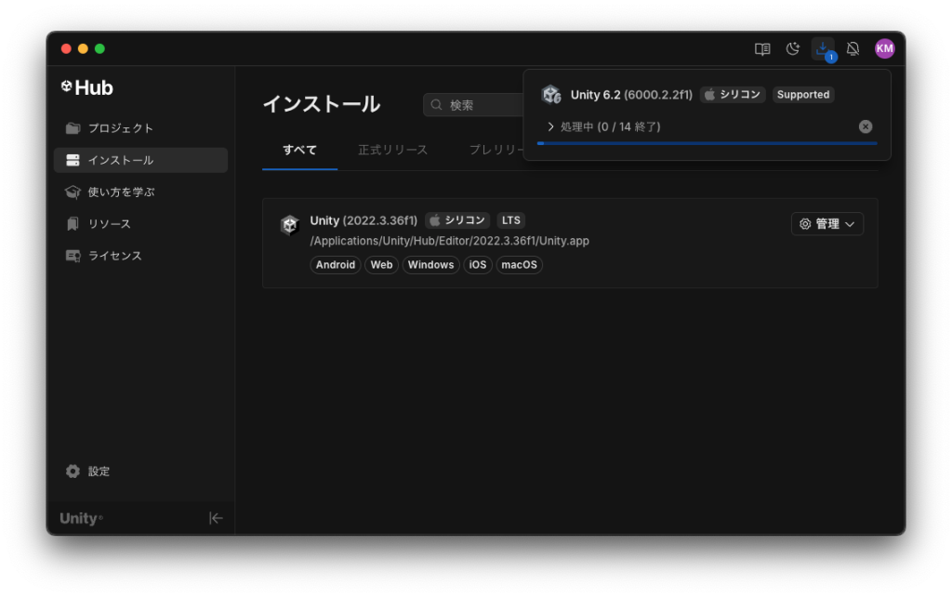The width and height of the screenshot is (952, 597).
Task: Click the リソース bookmark icon
Action: pyautogui.click(x=73, y=223)
